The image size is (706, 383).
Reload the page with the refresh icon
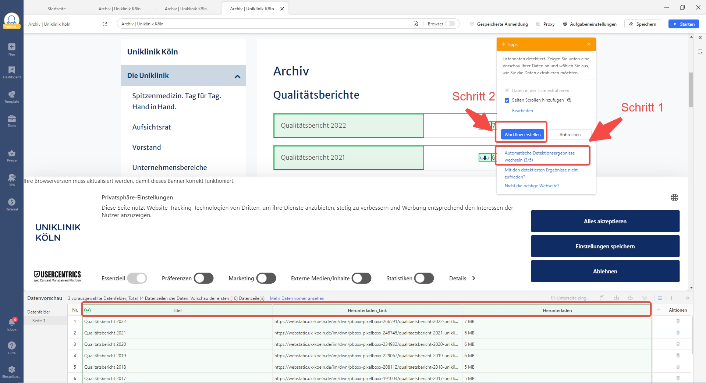pos(105,24)
